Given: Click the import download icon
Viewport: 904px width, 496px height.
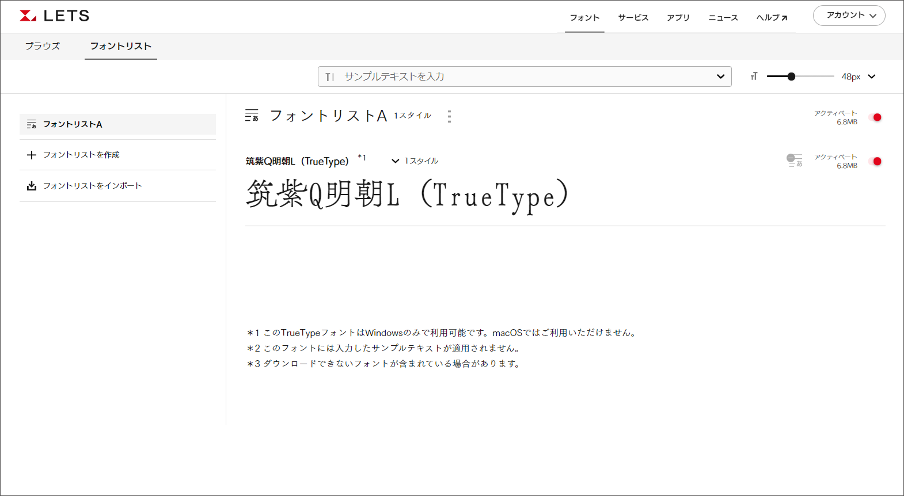Looking at the screenshot, I should pyautogui.click(x=32, y=185).
